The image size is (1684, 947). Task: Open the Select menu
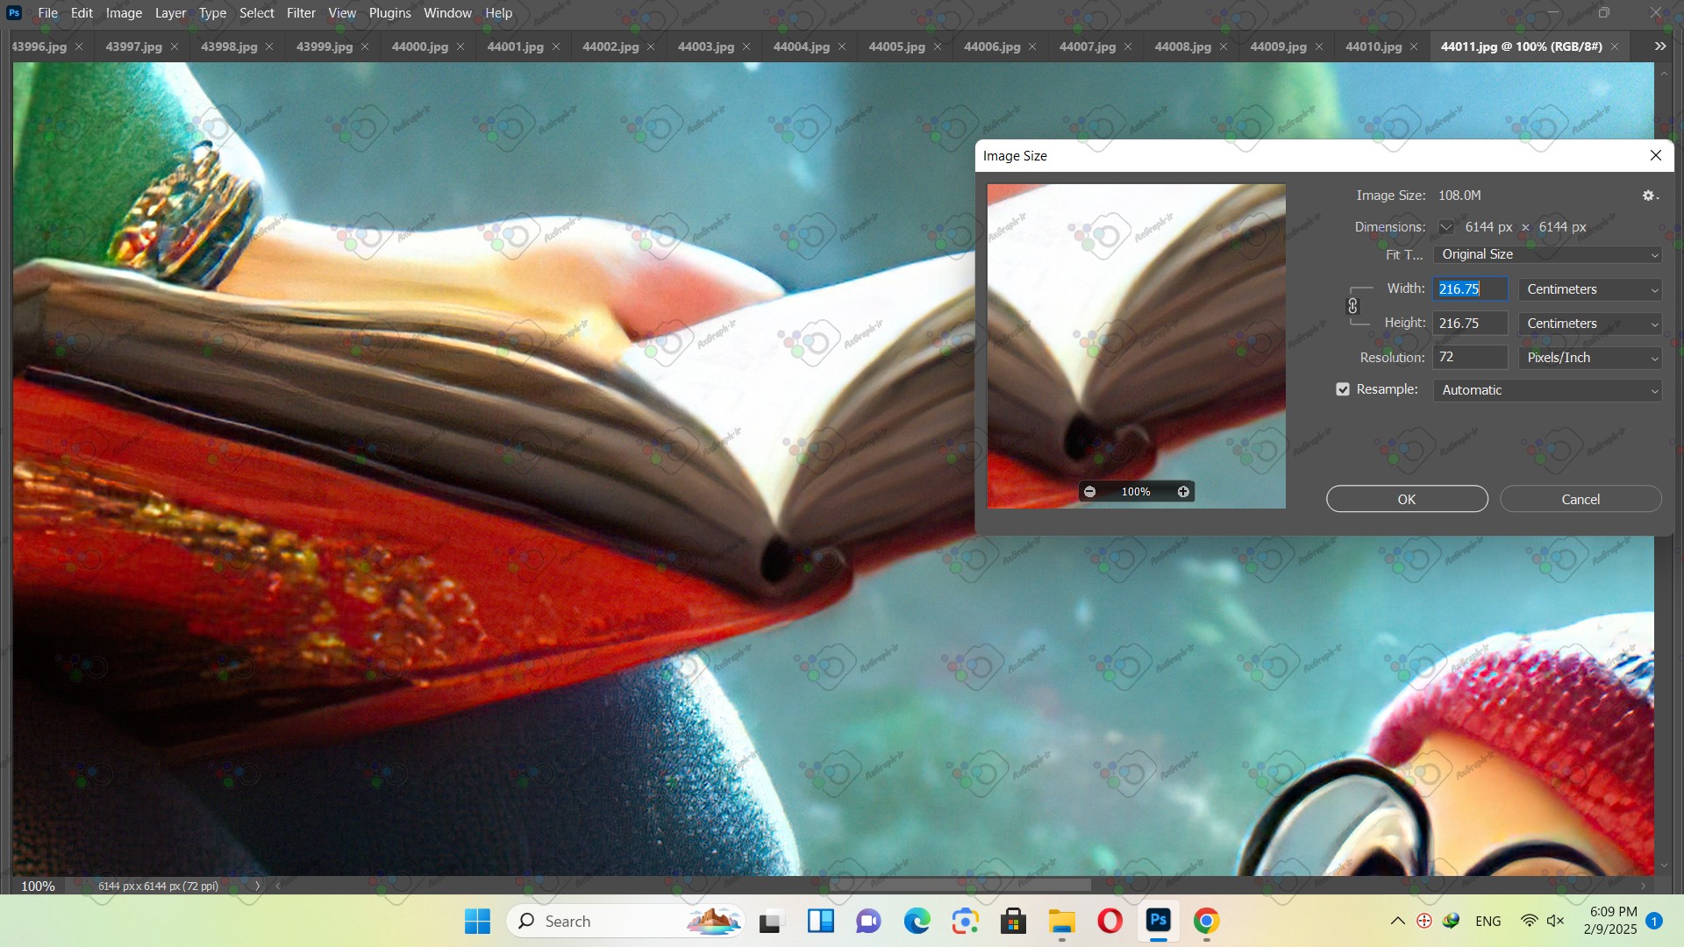pos(257,13)
